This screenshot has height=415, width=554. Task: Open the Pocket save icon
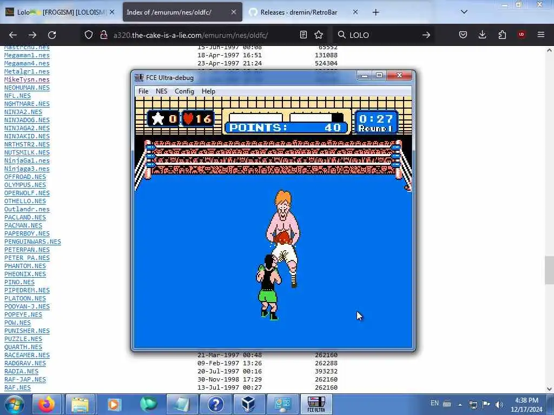[463, 35]
